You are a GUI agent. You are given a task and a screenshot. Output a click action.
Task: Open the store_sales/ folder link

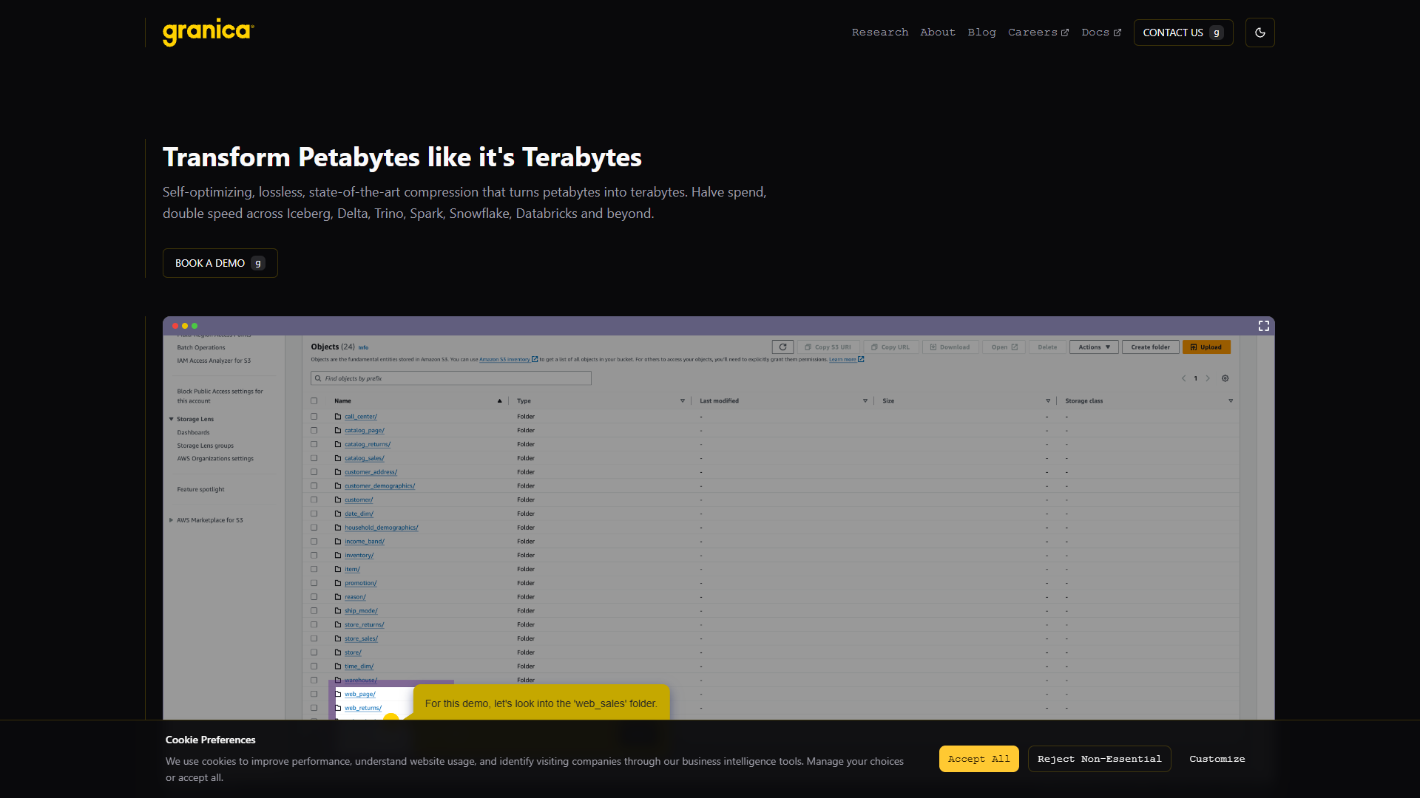coord(361,638)
